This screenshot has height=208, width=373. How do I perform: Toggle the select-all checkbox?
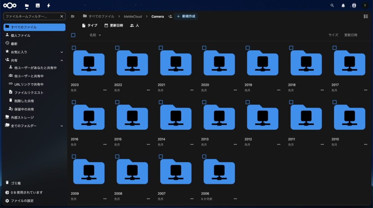coord(73,35)
